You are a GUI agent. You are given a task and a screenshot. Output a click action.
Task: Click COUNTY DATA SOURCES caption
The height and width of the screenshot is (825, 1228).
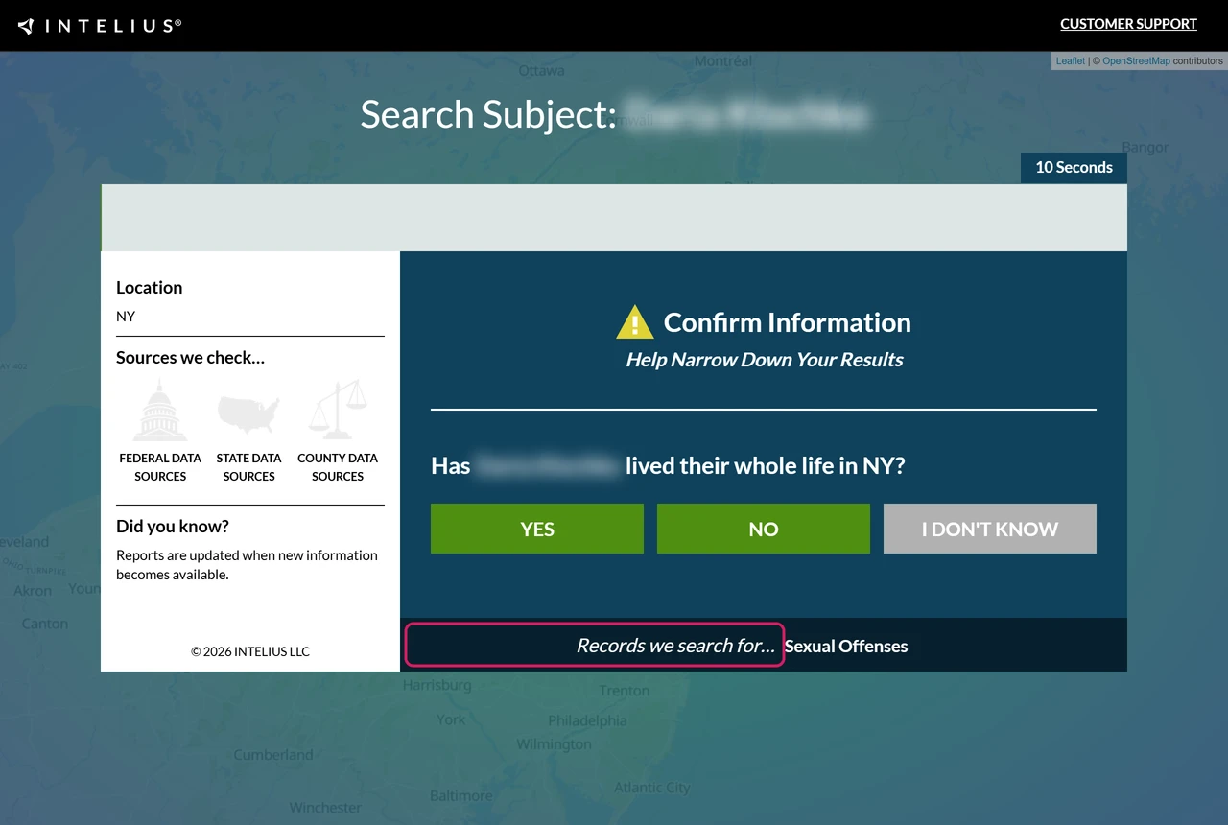pyautogui.click(x=338, y=467)
